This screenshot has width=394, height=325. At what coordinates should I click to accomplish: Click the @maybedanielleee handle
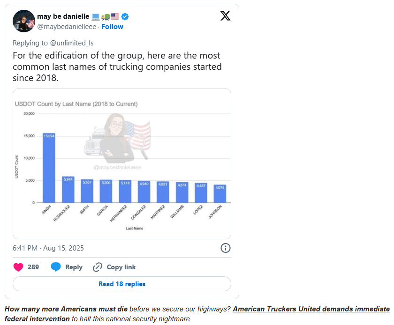(64, 27)
